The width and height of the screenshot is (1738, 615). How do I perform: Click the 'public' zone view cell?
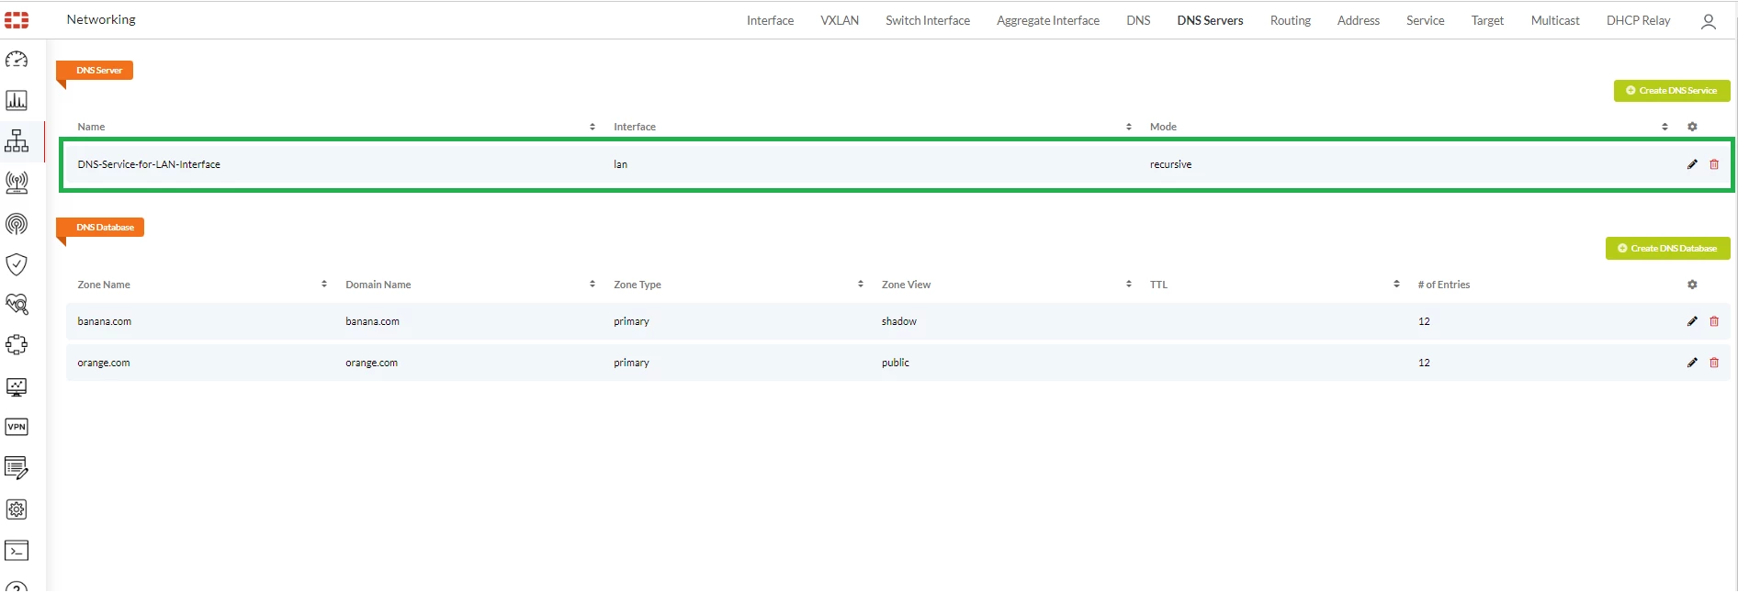(x=896, y=363)
